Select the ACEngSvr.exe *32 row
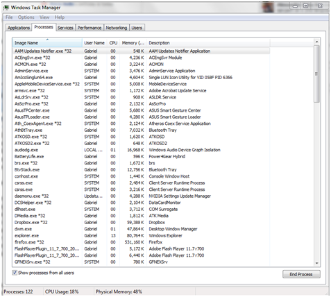The image size is (331, 297). pyautogui.click(x=141, y=58)
